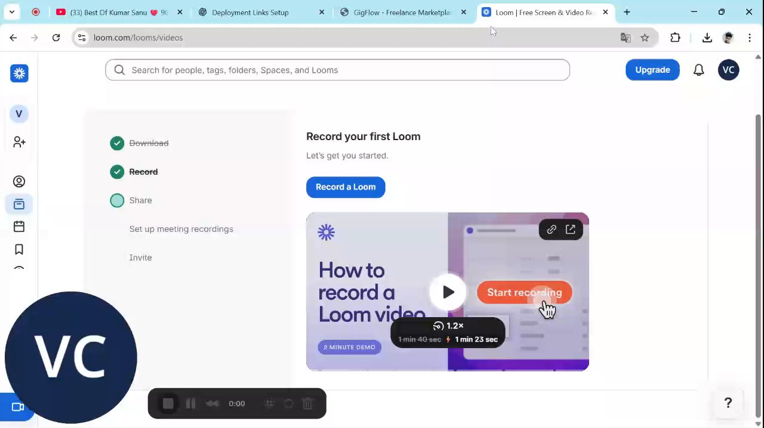Toggle the Share step circle
Screen dimensions: 764x428
coord(117,200)
